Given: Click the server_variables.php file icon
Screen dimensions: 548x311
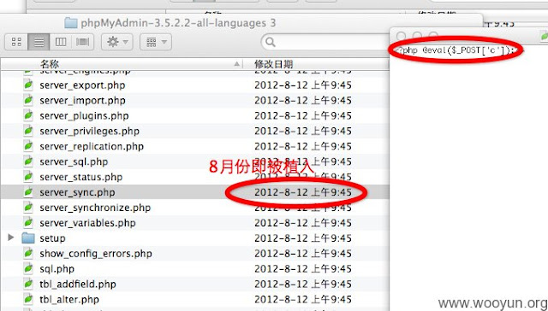Looking at the screenshot, I should 28,223.
